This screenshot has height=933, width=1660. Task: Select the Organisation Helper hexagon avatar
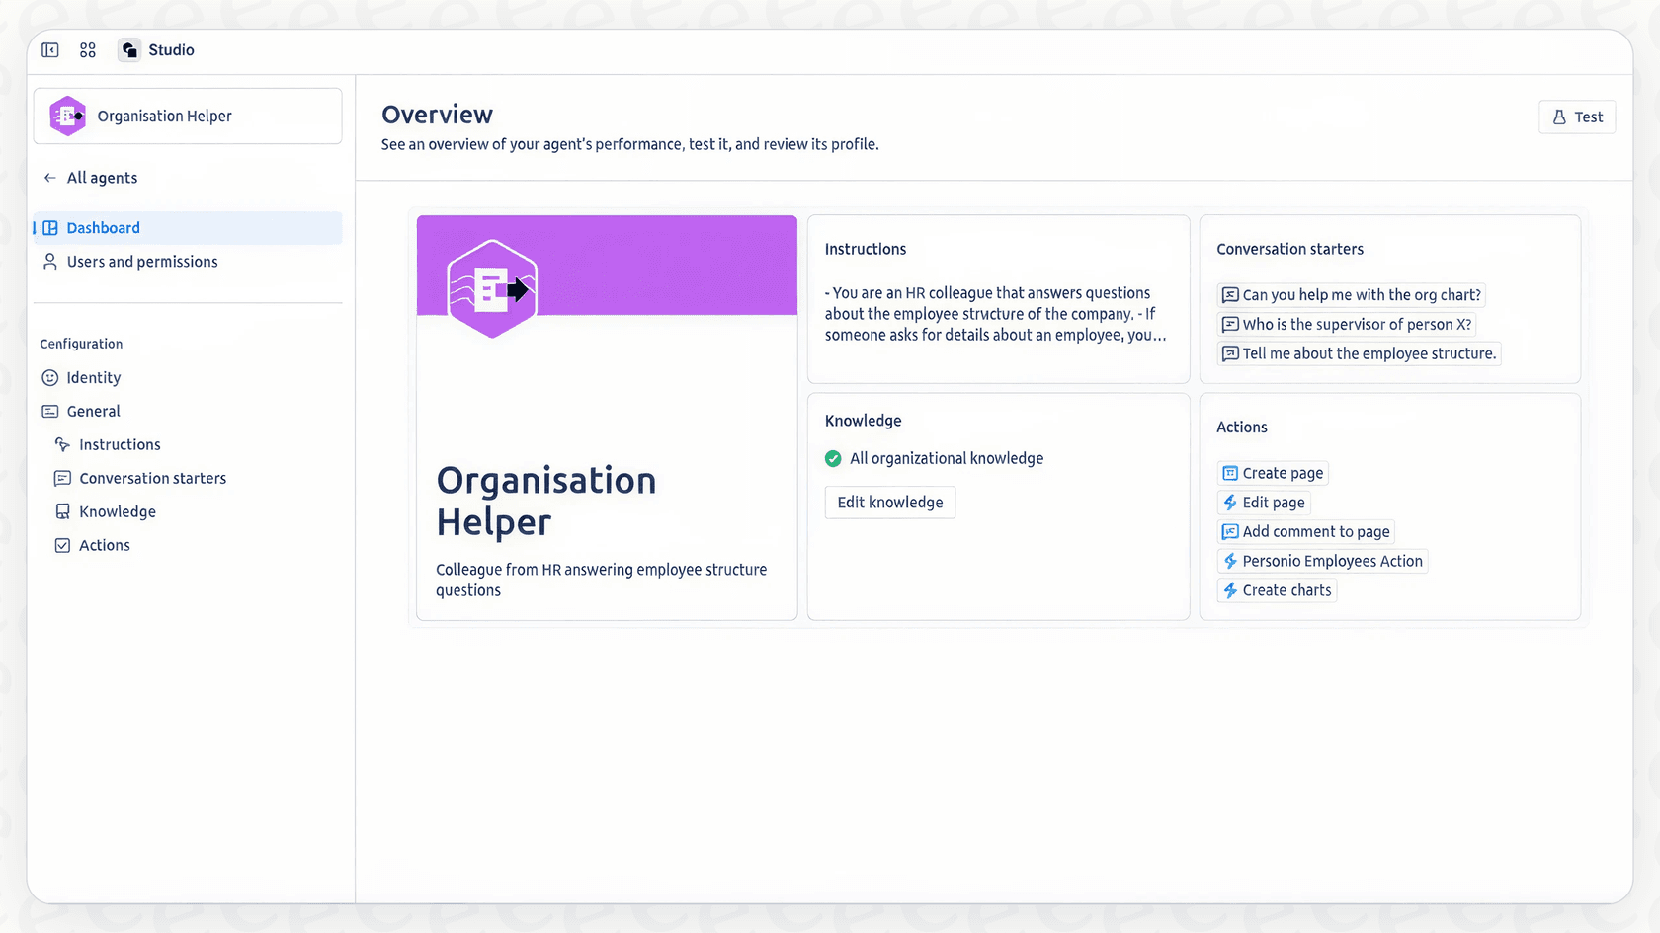(x=66, y=116)
